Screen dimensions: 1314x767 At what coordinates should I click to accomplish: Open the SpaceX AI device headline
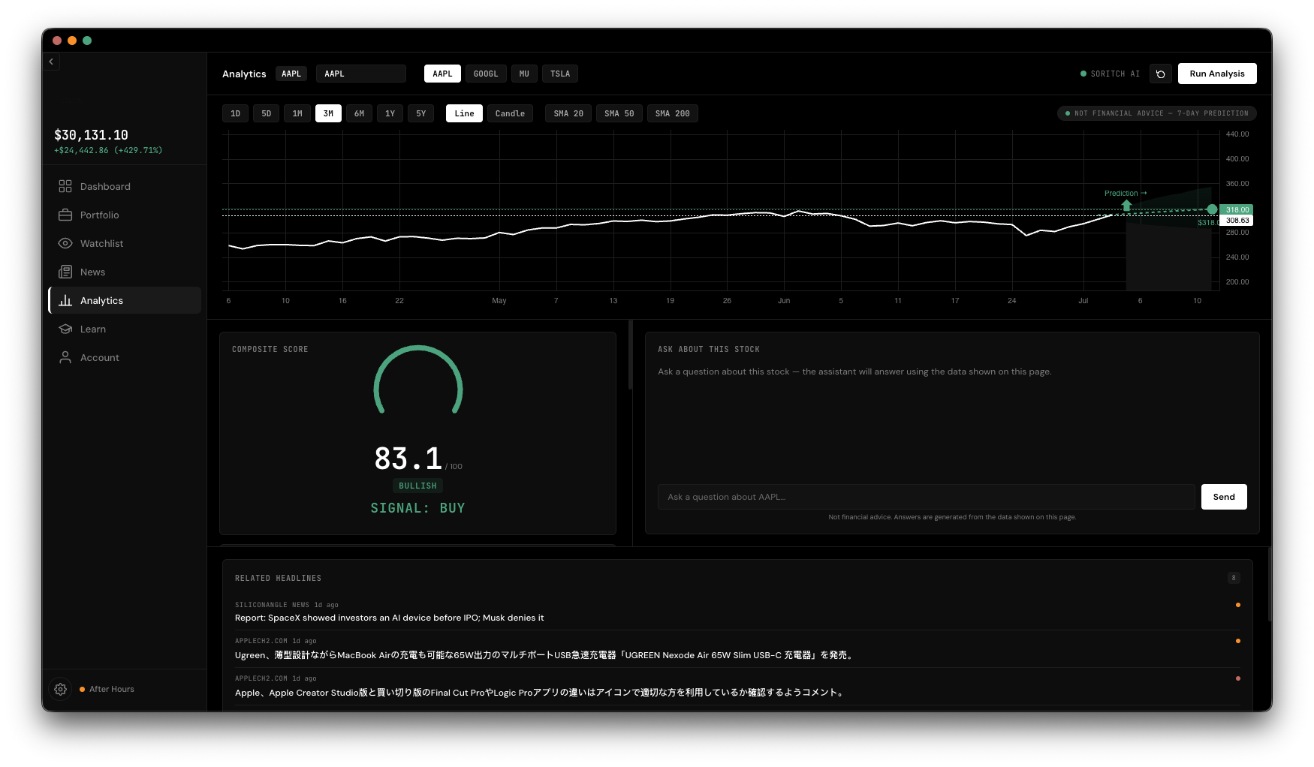(x=389, y=618)
